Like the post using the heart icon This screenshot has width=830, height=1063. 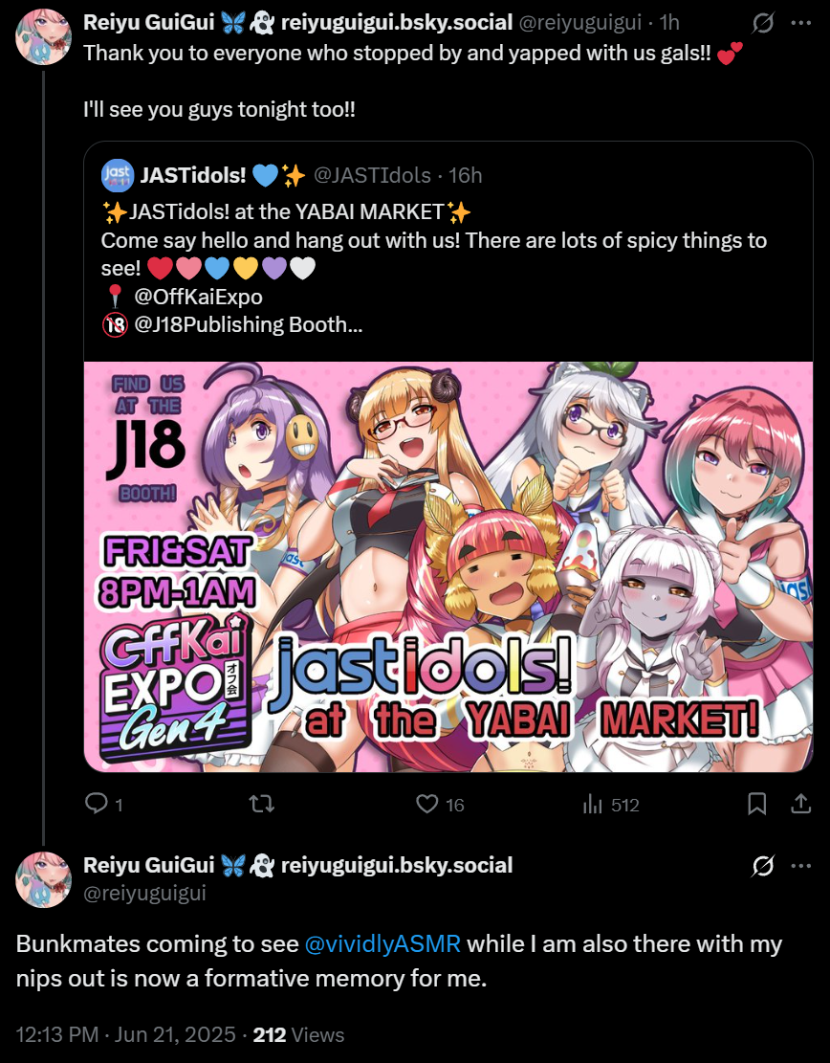[427, 804]
